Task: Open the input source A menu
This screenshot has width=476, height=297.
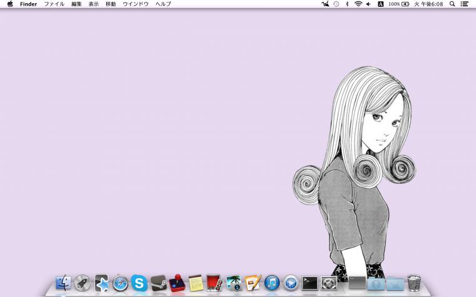Action: coord(380,4)
